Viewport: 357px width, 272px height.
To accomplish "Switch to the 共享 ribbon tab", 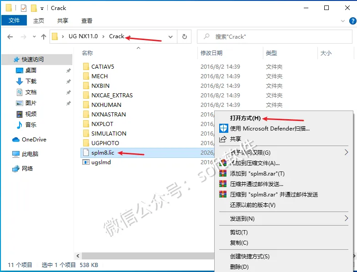I will (63, 21).
